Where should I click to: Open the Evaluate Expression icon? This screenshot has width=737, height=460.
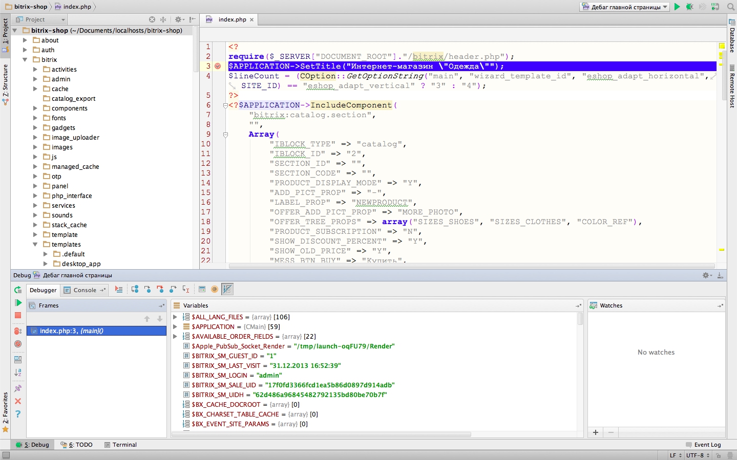pos(202,290)
